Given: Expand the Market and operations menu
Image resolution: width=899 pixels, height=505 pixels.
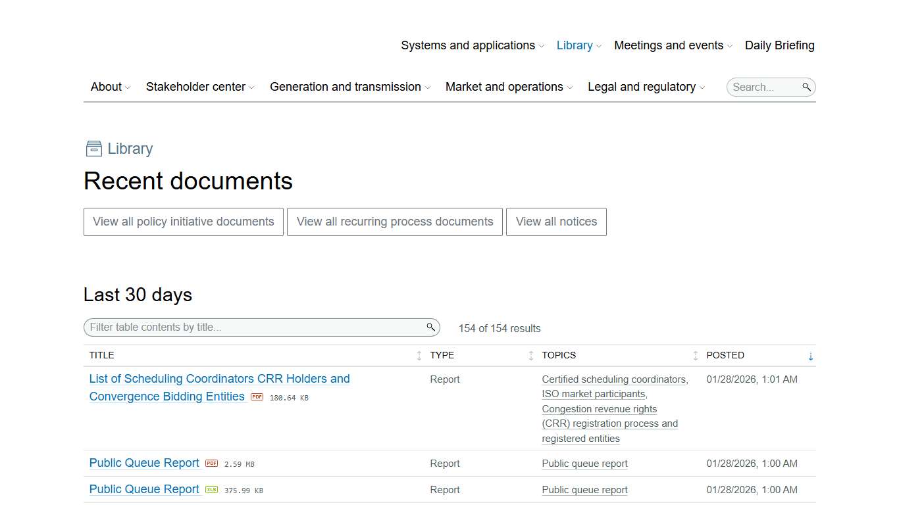Looking at the screenshot, I should click(503, 86).
